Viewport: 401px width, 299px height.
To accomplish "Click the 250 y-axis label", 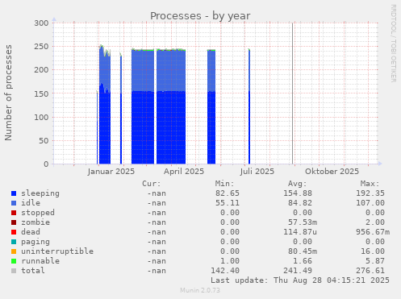I will click(41, 47).
